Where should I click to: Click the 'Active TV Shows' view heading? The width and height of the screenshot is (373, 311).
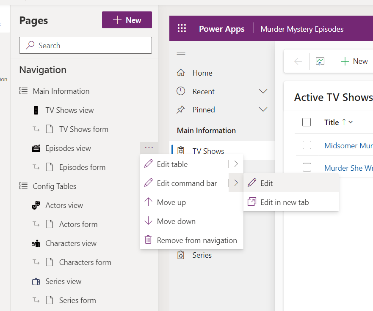[x=334, y=97]
